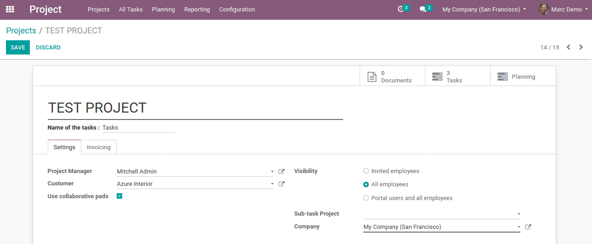The height and width of the screenshot is (244, 592).
Task: Uncheck the Use collaborative pads checkbox
Action: (119, 196)
